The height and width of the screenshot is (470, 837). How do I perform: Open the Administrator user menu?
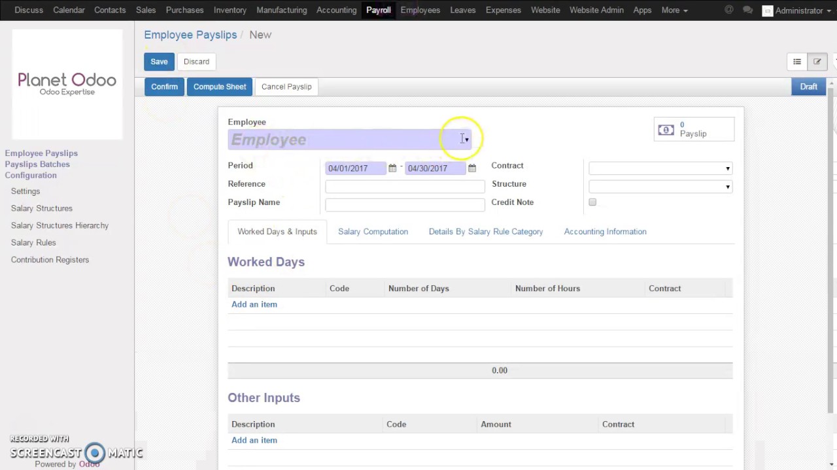(796, 10)
